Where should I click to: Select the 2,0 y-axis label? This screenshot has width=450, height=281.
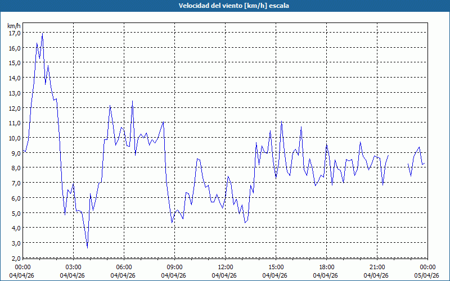coord(15,258)
